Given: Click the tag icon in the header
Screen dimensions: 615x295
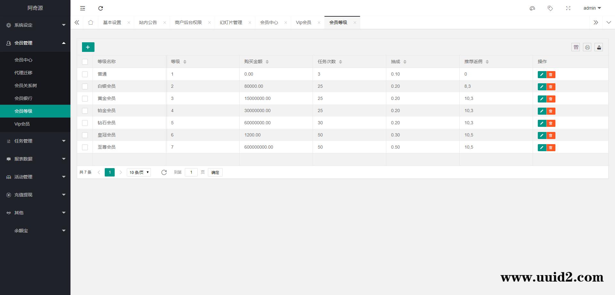Looking at the screenshot, I should [x=550, y=8].
